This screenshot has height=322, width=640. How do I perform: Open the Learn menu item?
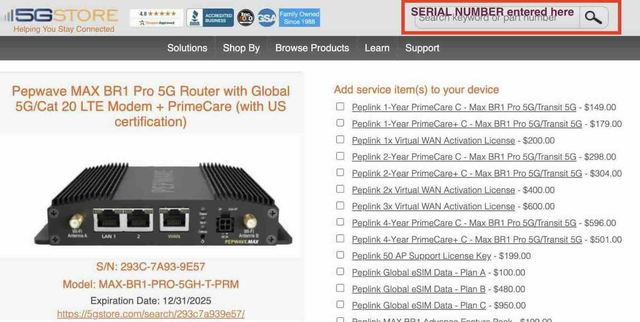click(377, 48)
